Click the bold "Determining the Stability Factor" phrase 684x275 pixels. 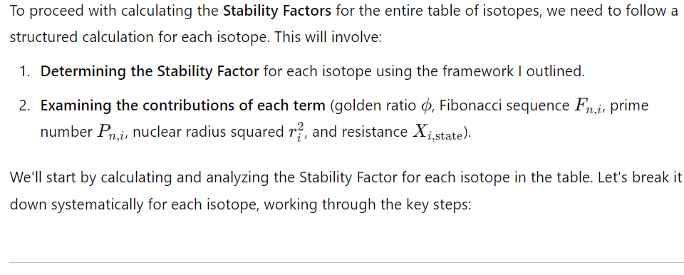pos(150,71)
